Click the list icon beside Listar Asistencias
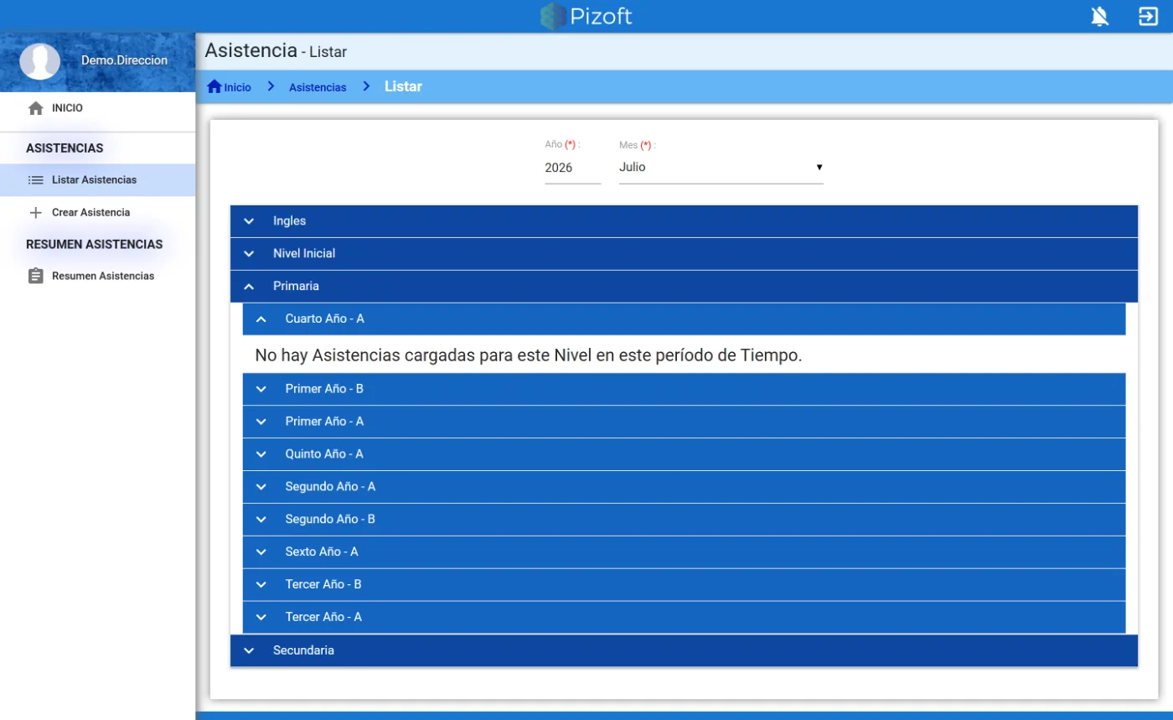Screen dimensions: 1173x720 35,180
